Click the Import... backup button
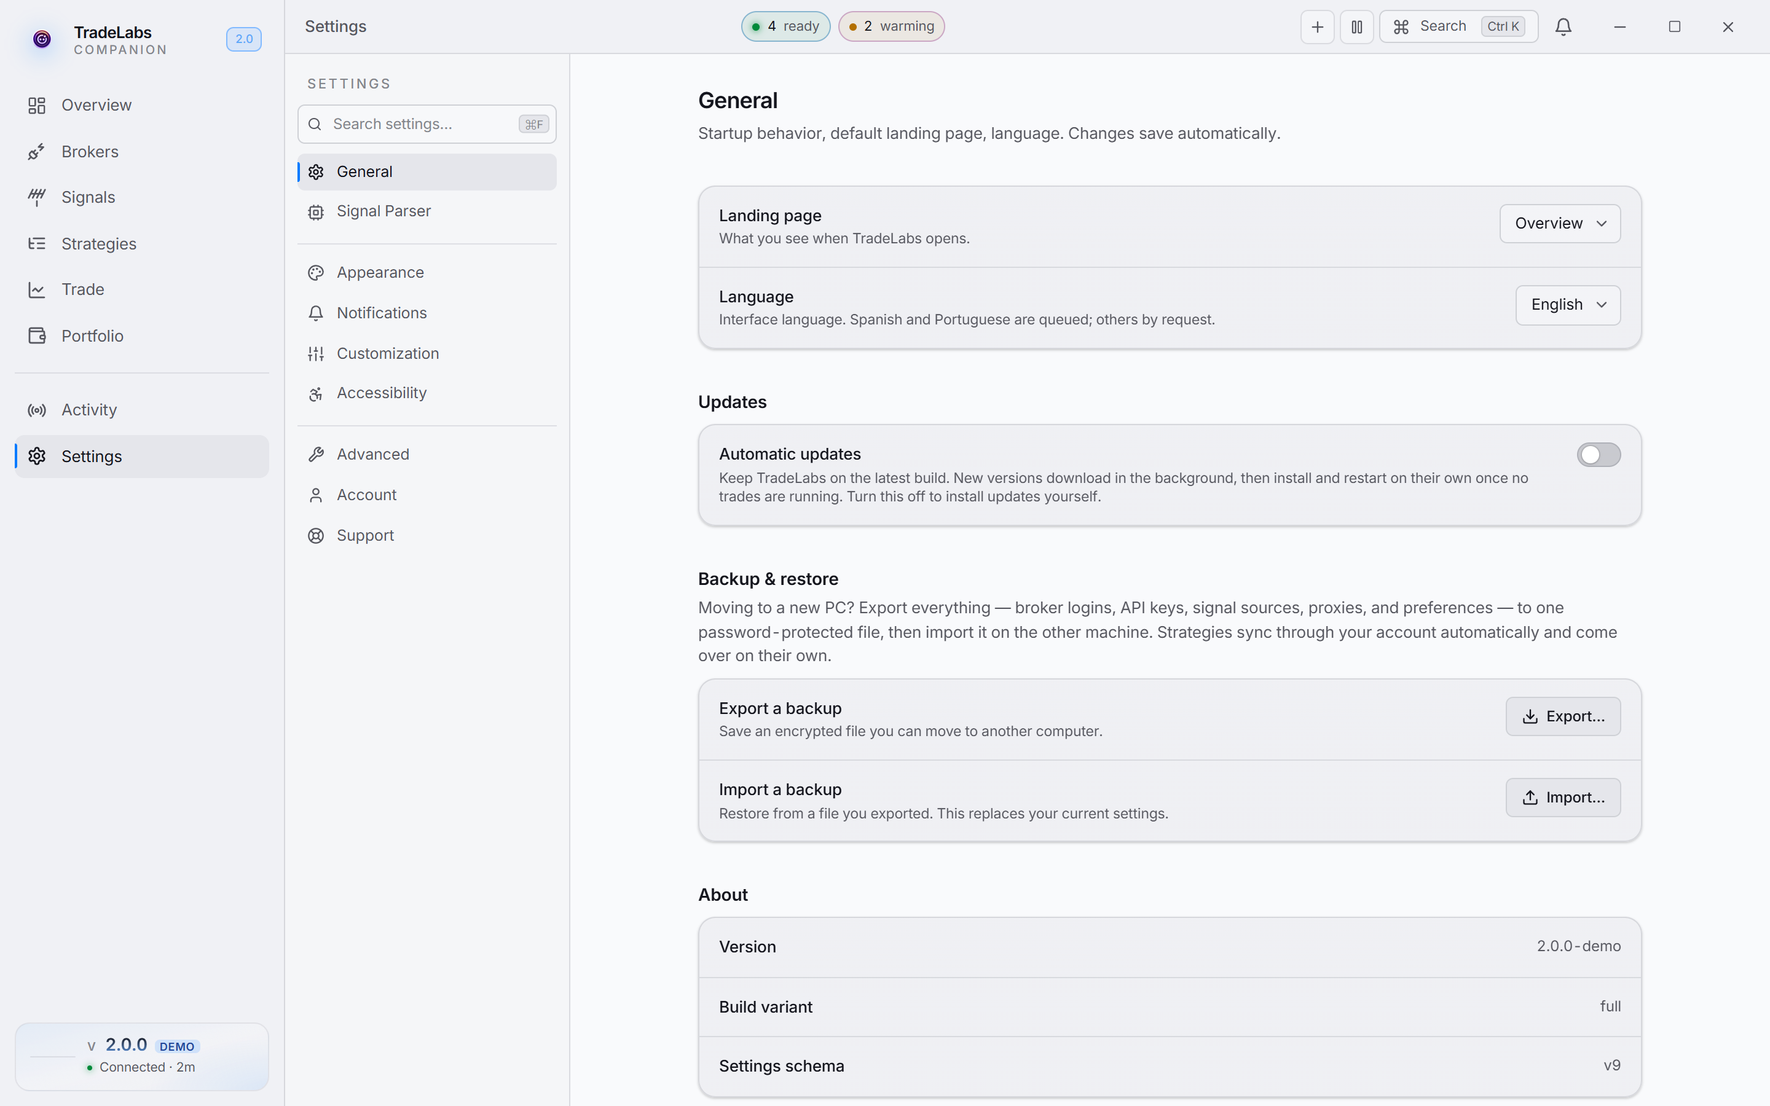This screenshot has height=1106, width=1770. coord(1563,798)
